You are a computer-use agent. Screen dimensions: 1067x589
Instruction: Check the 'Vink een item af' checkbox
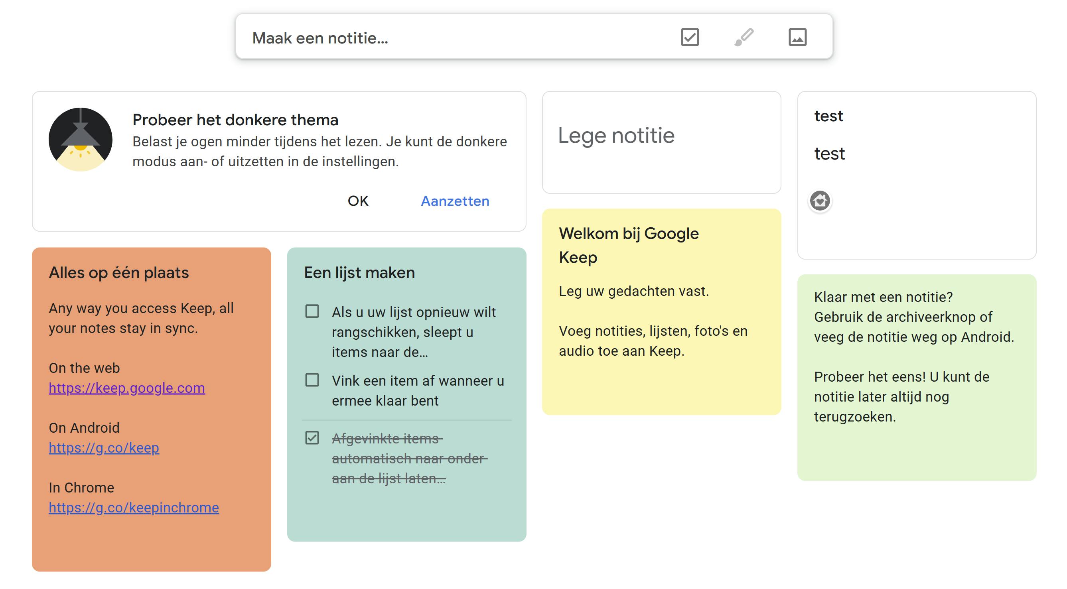coord(312,380)
